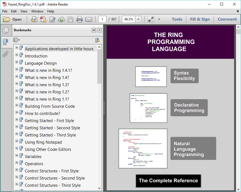The width and height of the screenshot is (241, 192).
Task: Click the cloud upload icon
Action: (x=61, y=19)
